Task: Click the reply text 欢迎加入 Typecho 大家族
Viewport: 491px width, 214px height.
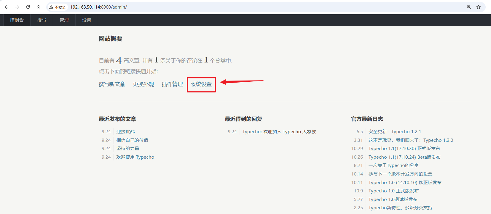Action: 290,132
